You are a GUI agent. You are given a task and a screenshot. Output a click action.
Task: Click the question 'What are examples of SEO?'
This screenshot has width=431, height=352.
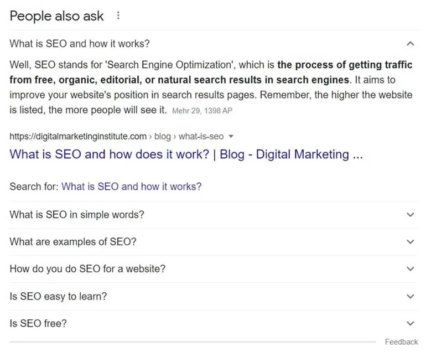pyautogui.click(x=73, y=242)
